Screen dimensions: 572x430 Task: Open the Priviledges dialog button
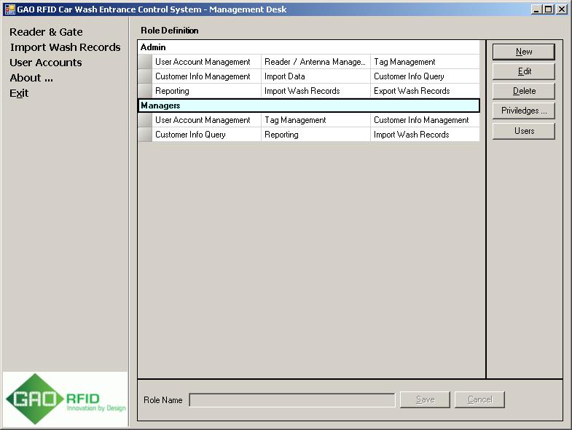[x=523, y=111]
